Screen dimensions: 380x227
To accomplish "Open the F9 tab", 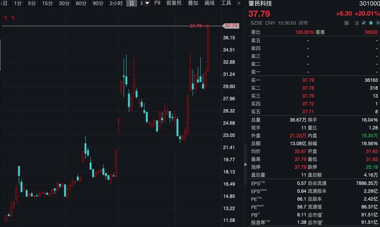I will pyautogui.click(x=157, y=3).
